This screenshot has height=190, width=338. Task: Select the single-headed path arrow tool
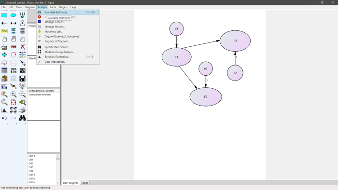pos(4,23)
